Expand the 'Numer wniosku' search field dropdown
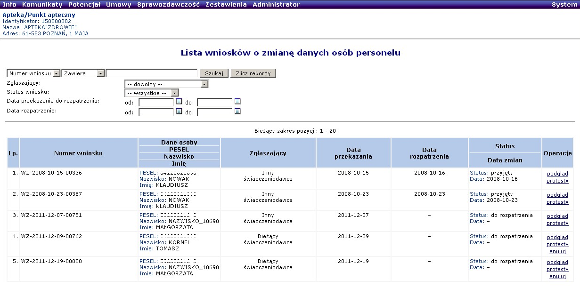Screen dimensions: 580x288 pos(56,73)
